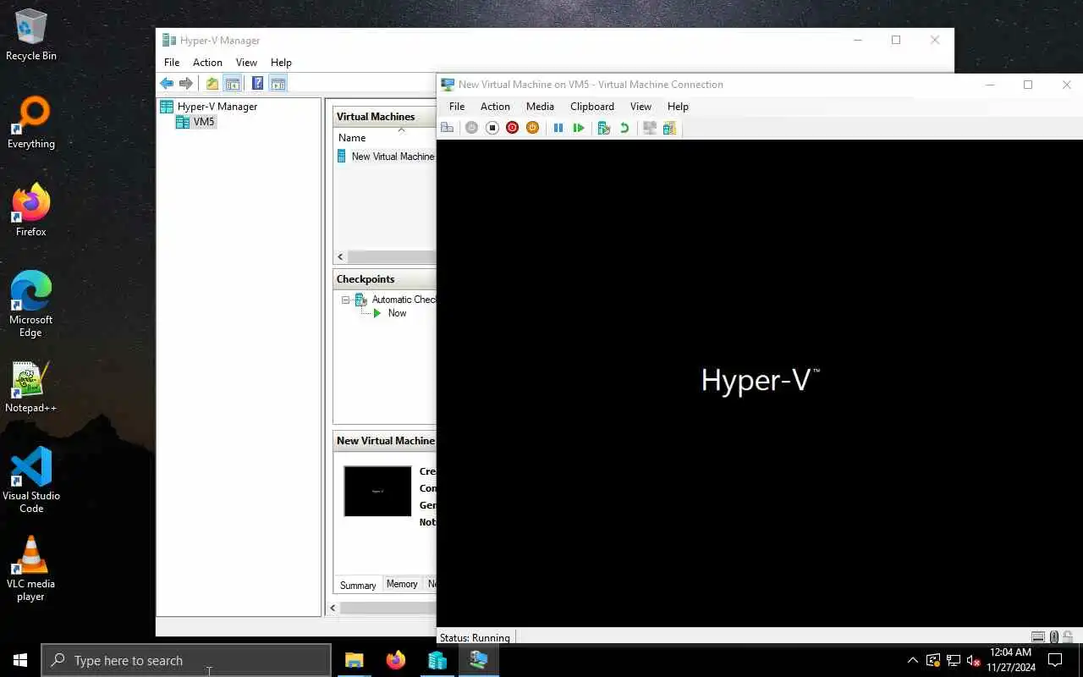The height and width of the screenshot is (677, 1083).
Task: Click the Up One Level folder icon
Action: [212, 83]
